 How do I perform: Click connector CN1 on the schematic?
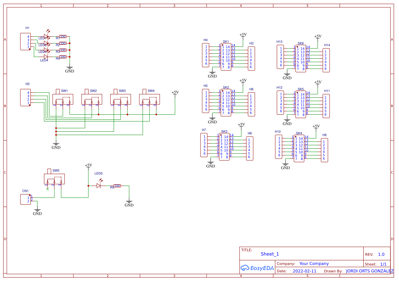(x=25, y=200)
